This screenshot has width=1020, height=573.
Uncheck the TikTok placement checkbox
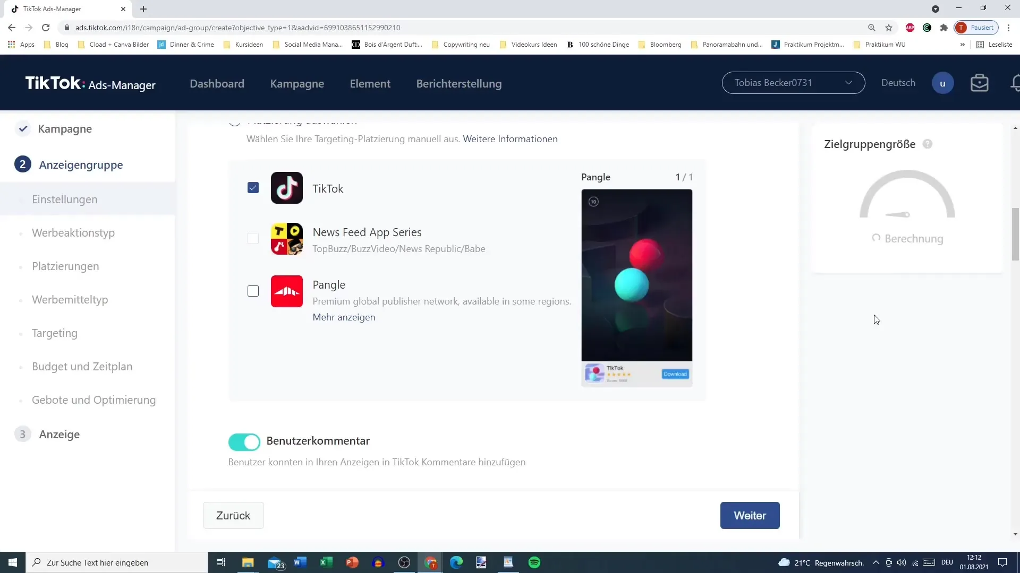pos(253,188)
